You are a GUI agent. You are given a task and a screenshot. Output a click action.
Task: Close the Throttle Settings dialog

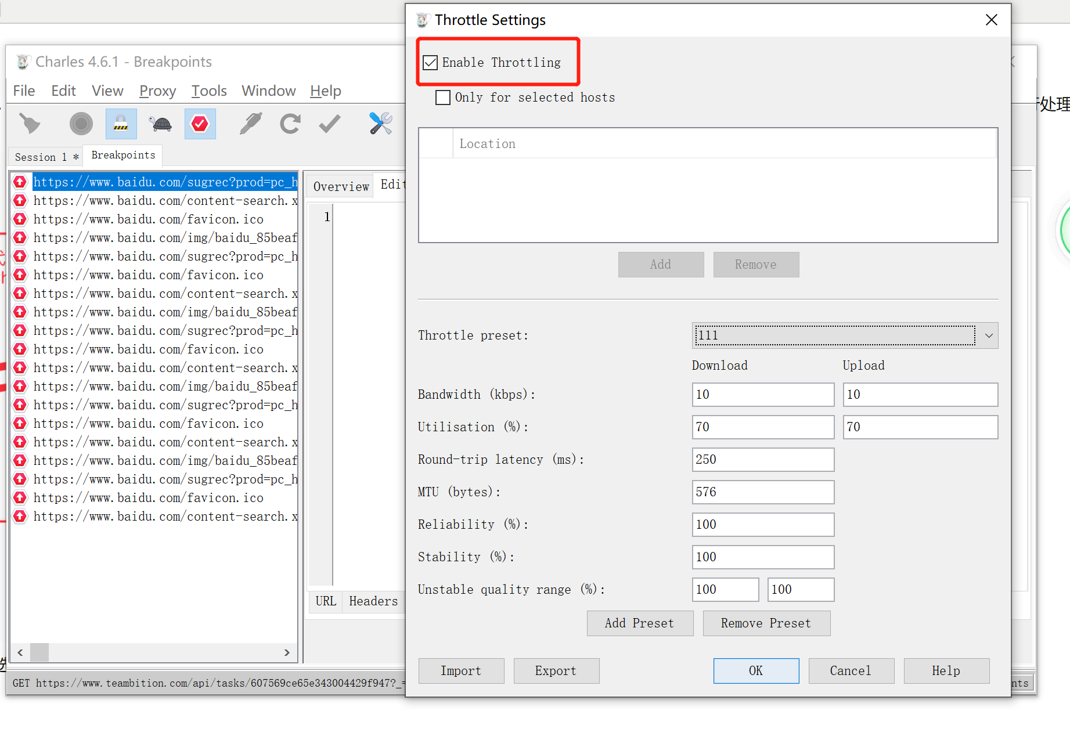(x=992, y=20)
